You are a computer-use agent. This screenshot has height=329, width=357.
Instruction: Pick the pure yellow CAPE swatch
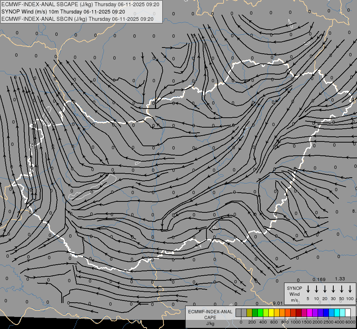coord(271,313)
